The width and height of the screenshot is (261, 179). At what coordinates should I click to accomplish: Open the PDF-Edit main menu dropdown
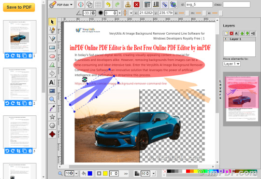pyautogui.click(x=61, y=5)
